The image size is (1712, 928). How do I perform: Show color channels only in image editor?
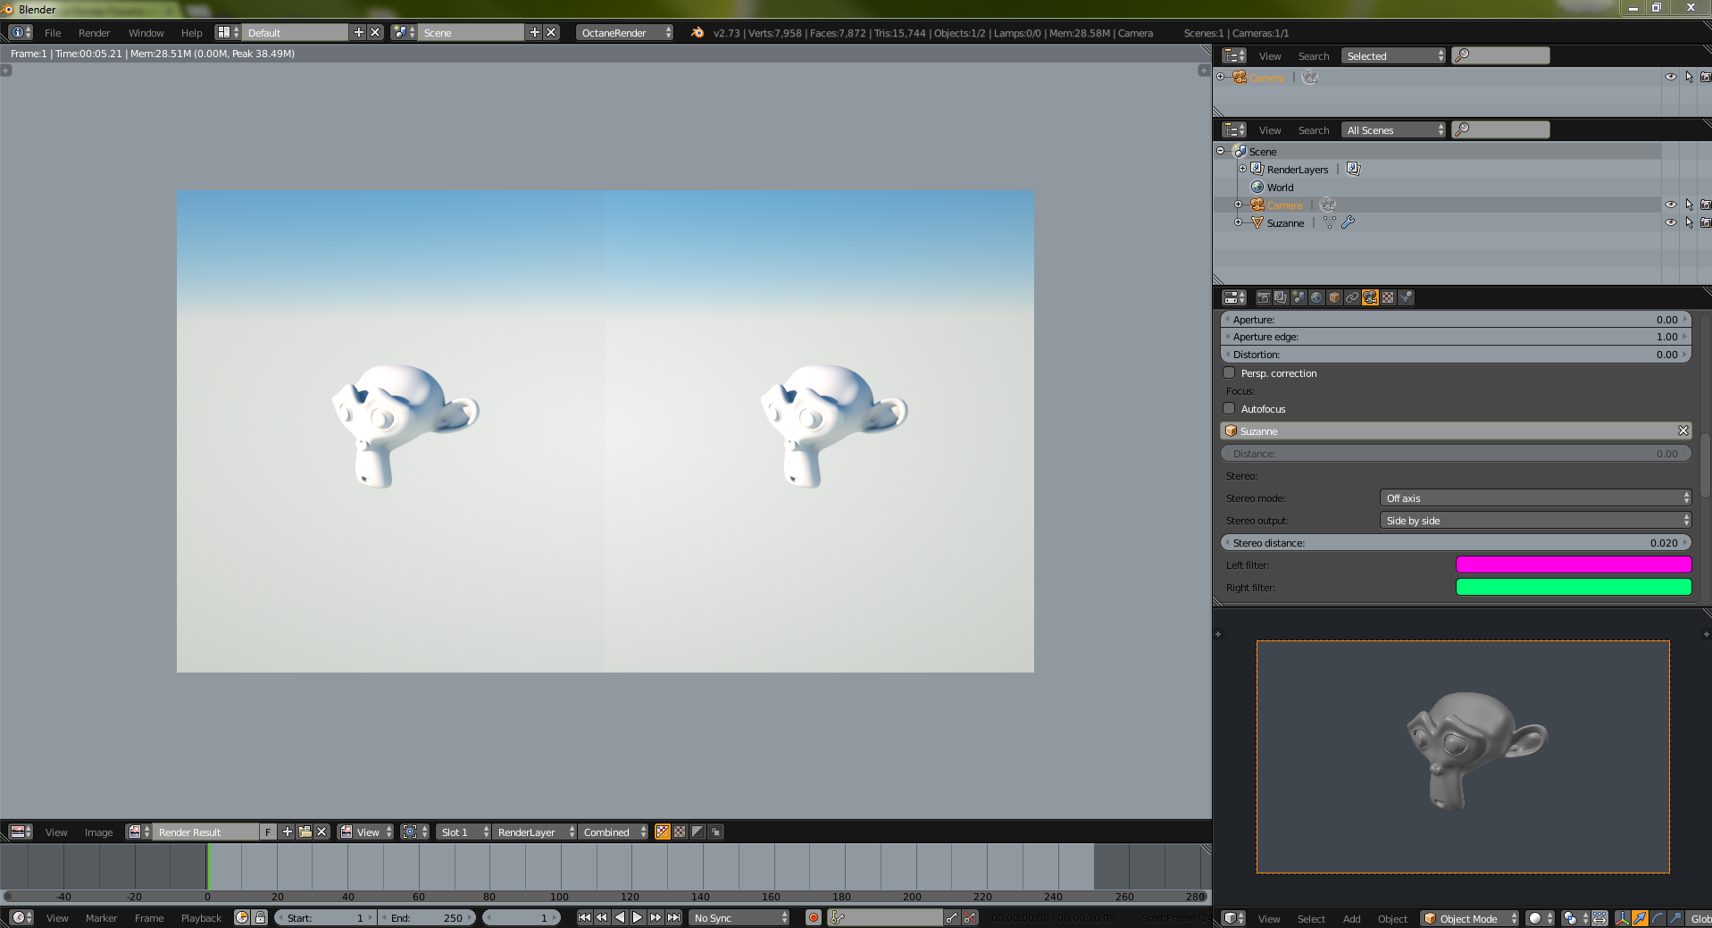[680, 832]
